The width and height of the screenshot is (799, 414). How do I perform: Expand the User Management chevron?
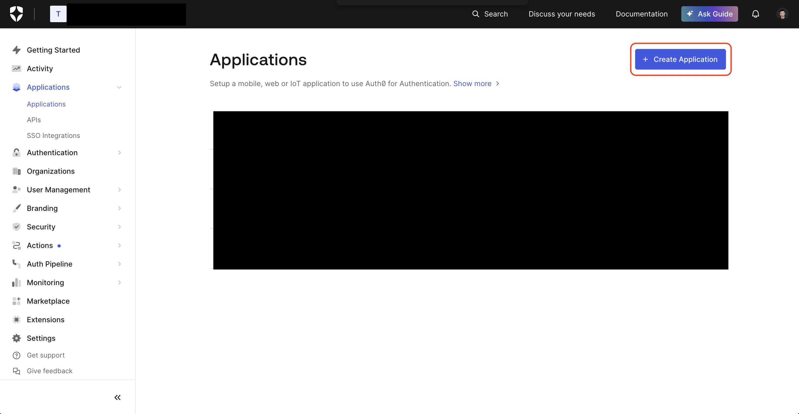click(x=119, y=190)
